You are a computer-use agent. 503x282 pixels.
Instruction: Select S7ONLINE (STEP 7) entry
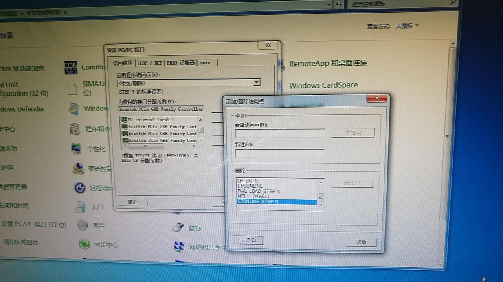tap(276, 202)
